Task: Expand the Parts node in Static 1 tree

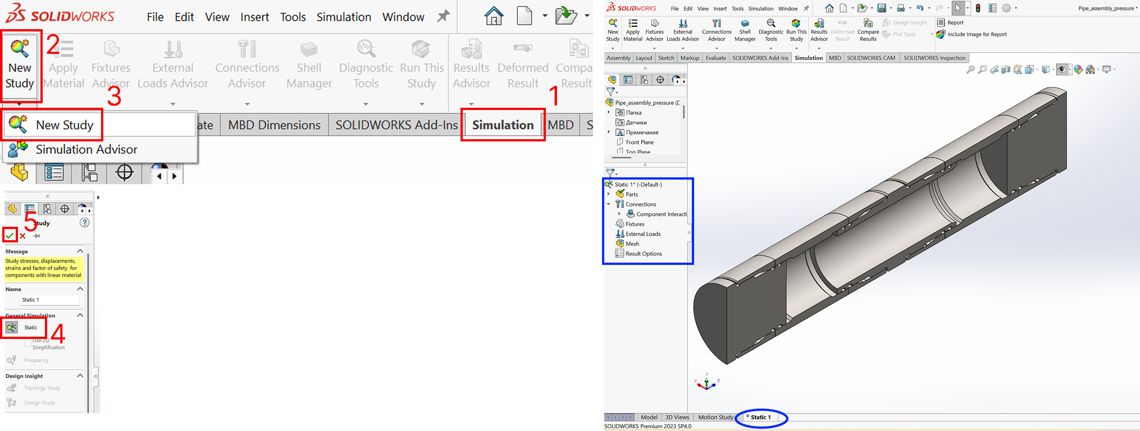Action: point(609,194)
